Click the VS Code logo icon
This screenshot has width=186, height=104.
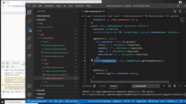[x=28, y=6]
